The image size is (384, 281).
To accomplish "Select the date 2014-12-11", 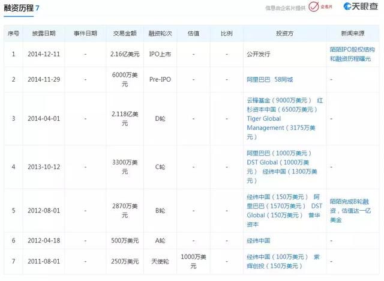I will [x=44, y=54].
